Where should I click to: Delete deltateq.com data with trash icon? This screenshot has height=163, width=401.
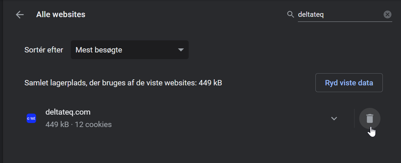click(x=370, y=118)
